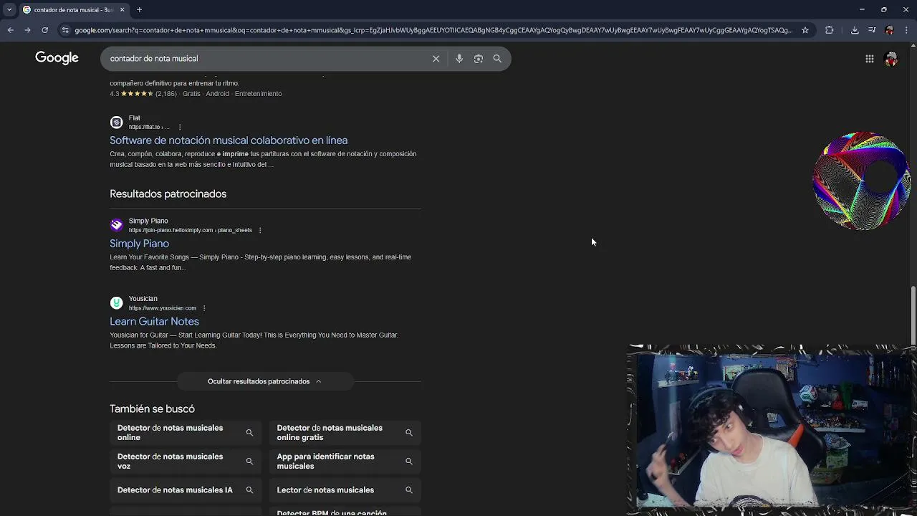Select the 'contador de nota musical' browser tab
This screenshot has height=516, width=917.
74,10
